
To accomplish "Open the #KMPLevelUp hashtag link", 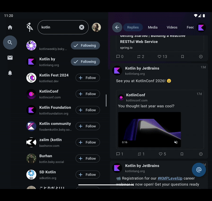I will click(x=170, y=178).
